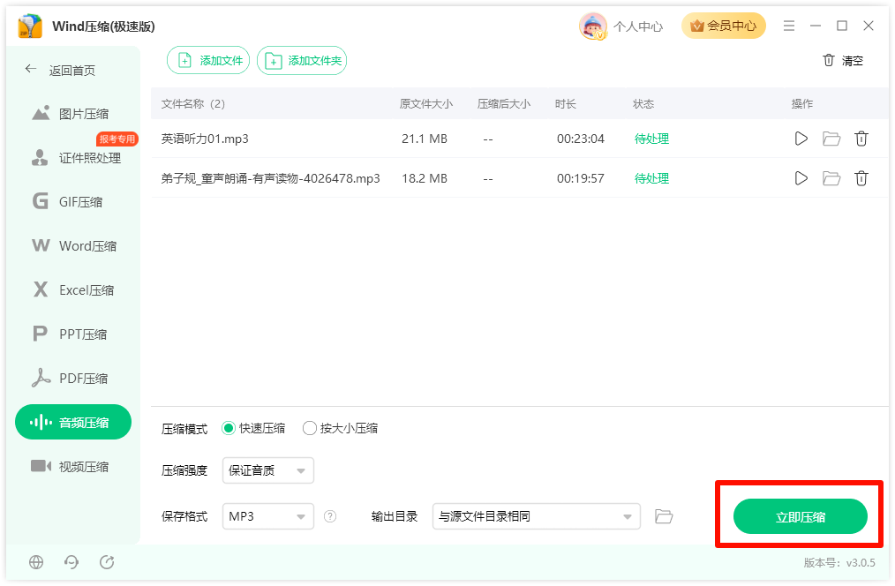Clear the file list with 清空
Viewport: 895px width, 586px height.
click(x=843, y=61)
